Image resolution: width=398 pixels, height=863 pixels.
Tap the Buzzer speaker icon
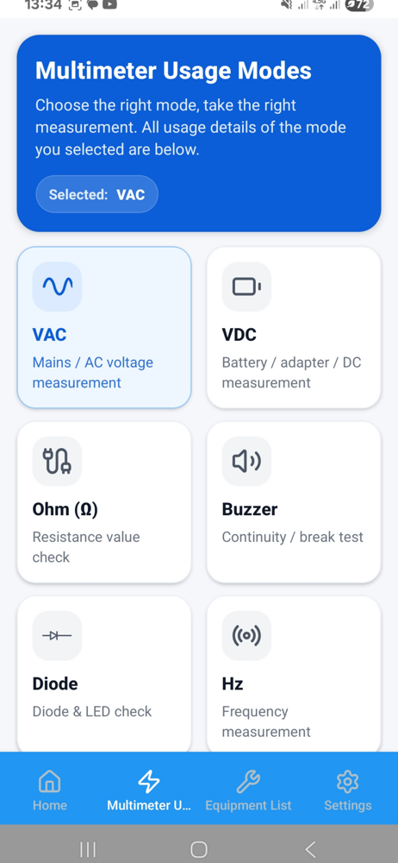coord(246,461)
